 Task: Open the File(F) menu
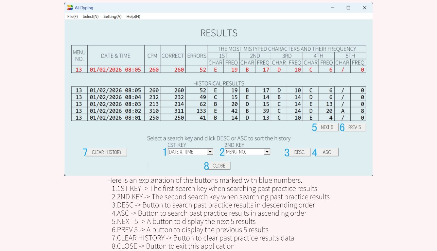(x=72, y=16)
